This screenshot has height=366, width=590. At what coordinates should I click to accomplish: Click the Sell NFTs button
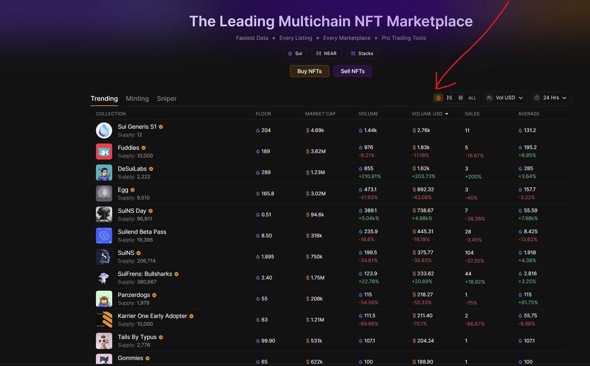[353, 71]
